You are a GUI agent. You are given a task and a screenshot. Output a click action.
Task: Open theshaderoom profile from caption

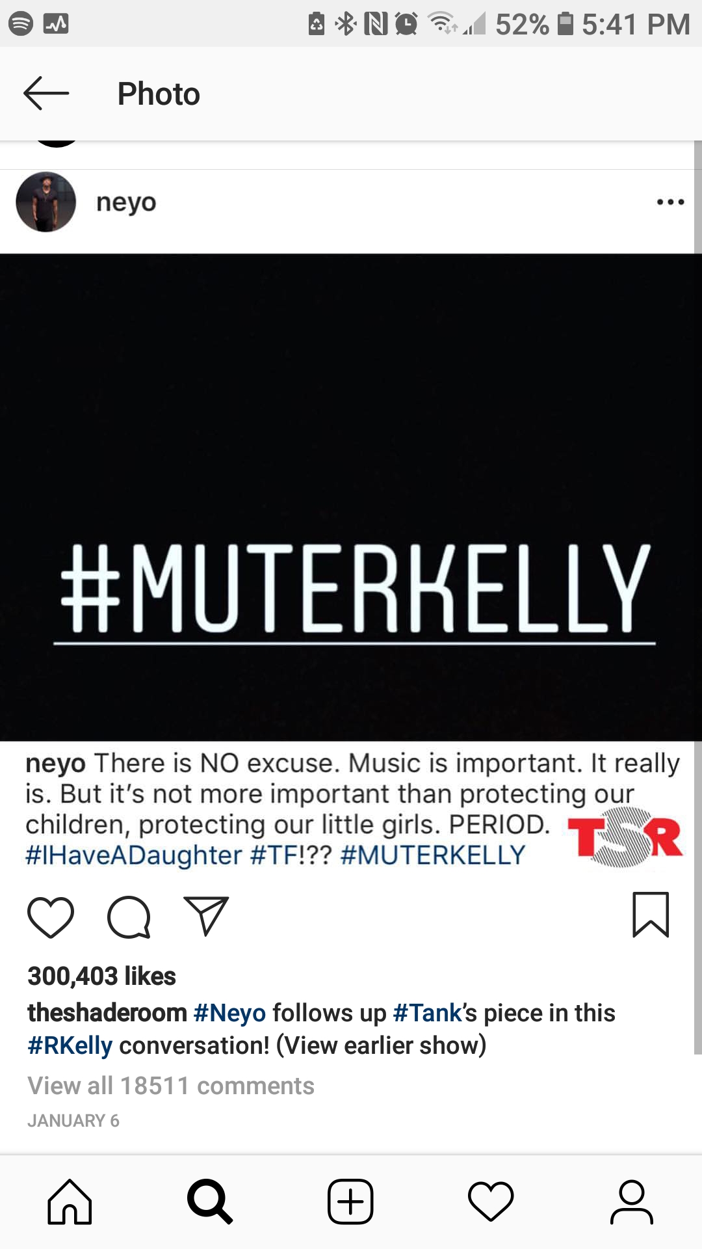point(107,1013)
